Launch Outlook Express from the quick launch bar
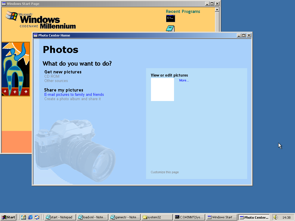This screenshot has height=221, width=295. [37, 218]
